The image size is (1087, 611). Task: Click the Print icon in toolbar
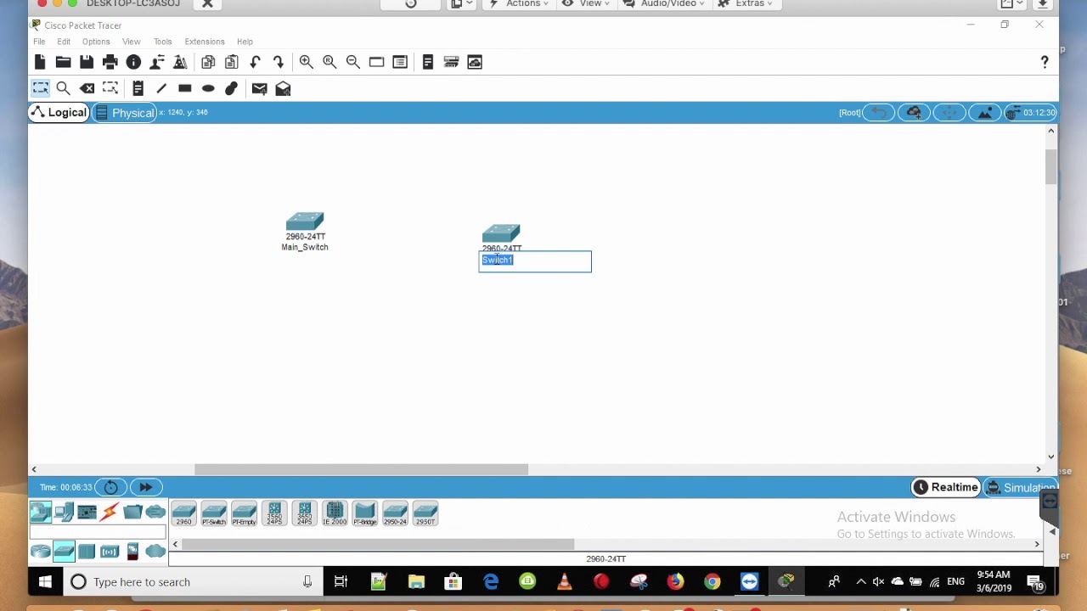(110, 62)
